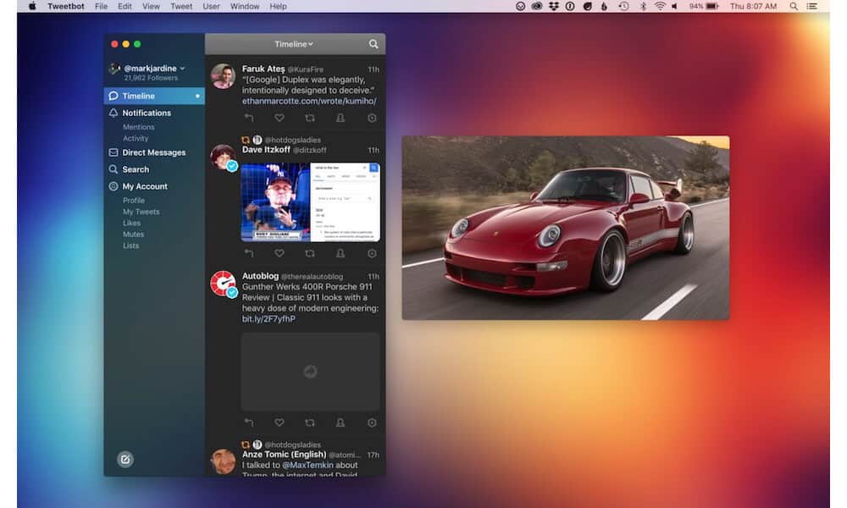Open the User menu
847x508 pixels.
pyautogui.click(x=211, y=7)
